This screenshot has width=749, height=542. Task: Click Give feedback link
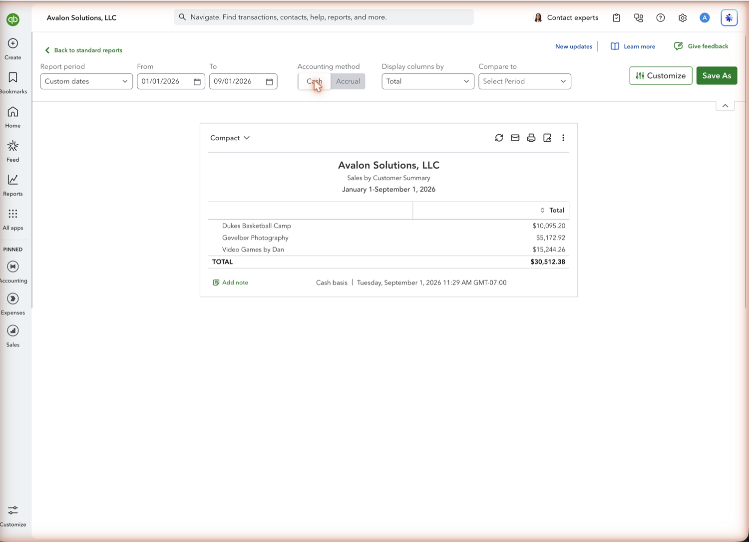point(701,46)
